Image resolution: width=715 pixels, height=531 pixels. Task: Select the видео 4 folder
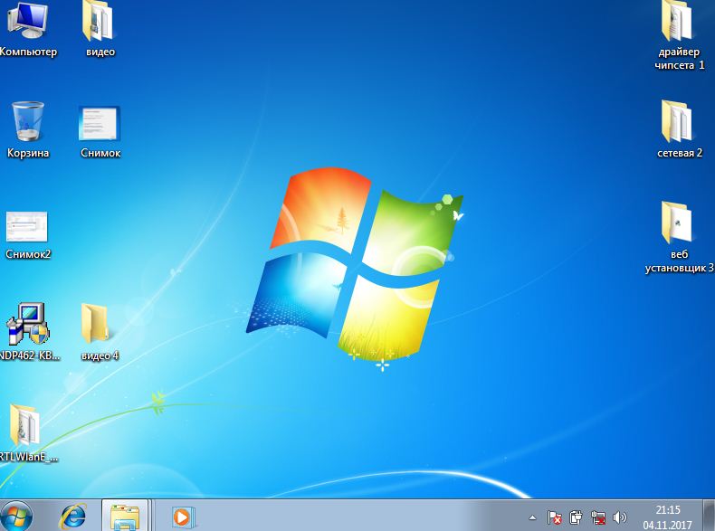(98, 325)
